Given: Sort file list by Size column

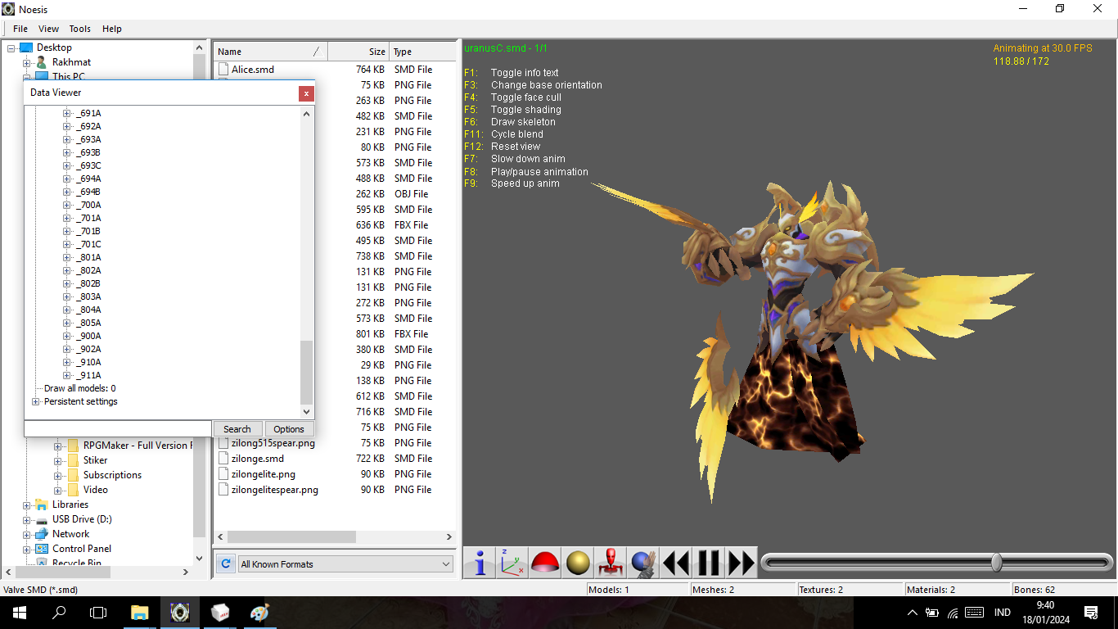Looking at the screenshot, I should [358, 52].
